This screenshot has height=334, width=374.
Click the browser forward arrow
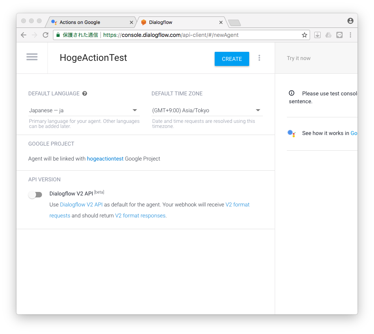(35, 35)
